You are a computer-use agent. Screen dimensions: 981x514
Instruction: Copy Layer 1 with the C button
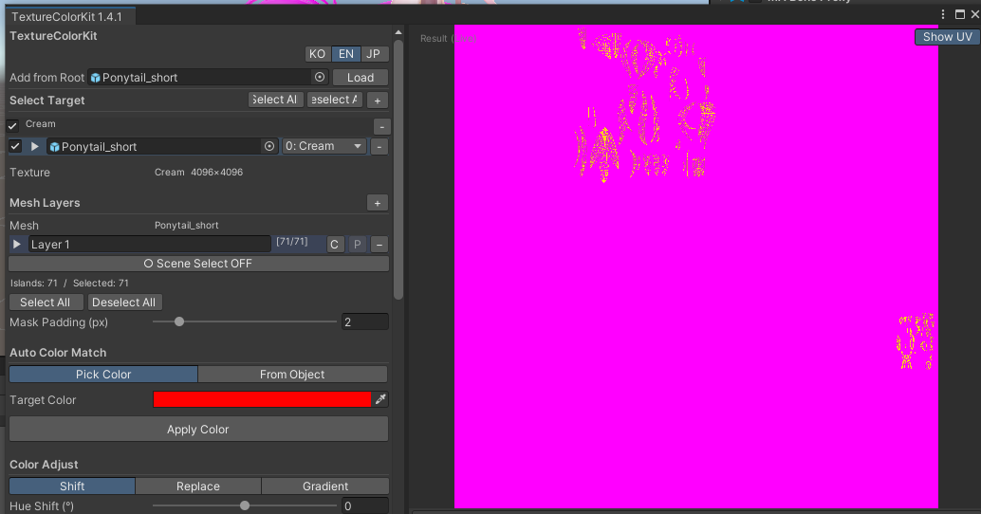(x=335, y=245)
